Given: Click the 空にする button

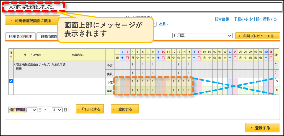Looking at the screenshot, I should coord(125,109).
